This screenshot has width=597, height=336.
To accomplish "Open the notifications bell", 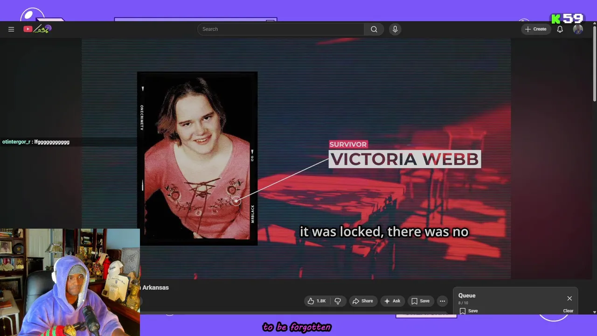I will 560,29.
